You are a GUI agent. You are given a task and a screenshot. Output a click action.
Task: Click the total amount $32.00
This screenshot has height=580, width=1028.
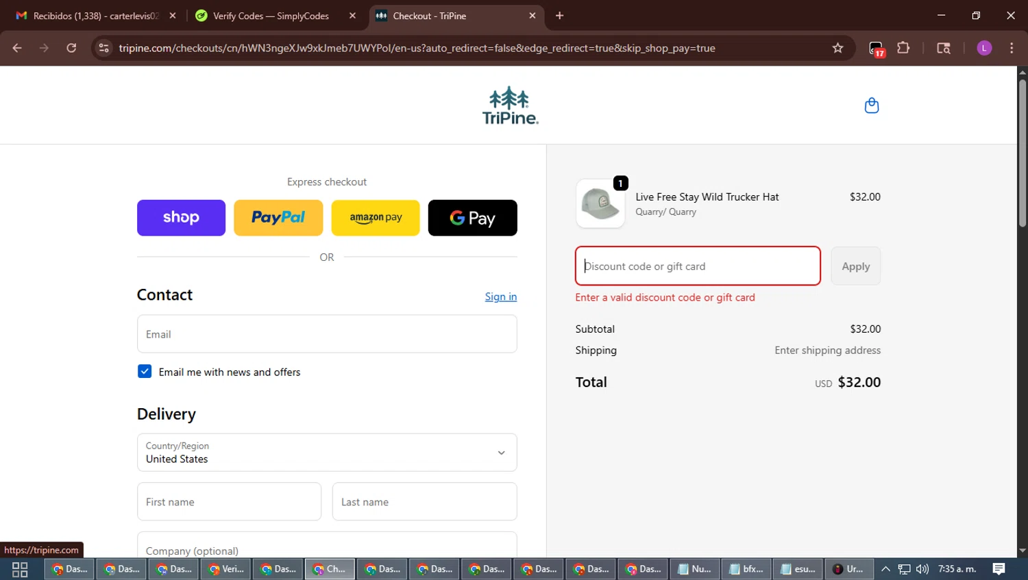click(x=859, y=382)
